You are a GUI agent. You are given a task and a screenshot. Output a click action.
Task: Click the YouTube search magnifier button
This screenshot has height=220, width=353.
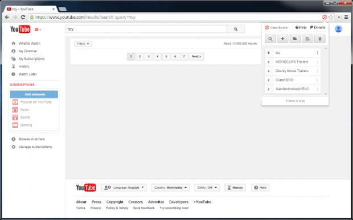[236, 29]
